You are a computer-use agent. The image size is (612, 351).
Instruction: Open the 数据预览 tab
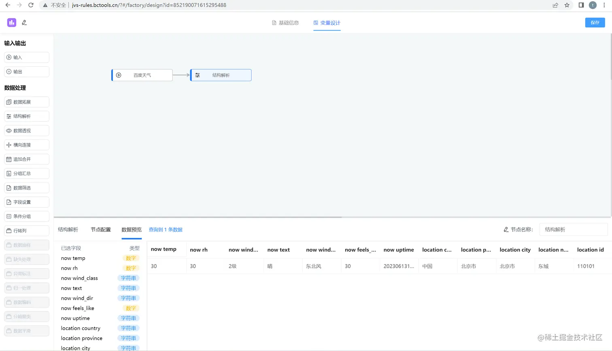[x=132, y=229]
